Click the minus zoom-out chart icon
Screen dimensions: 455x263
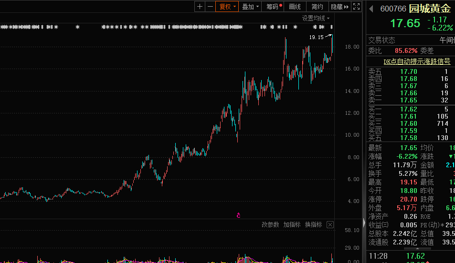(210, 7)
